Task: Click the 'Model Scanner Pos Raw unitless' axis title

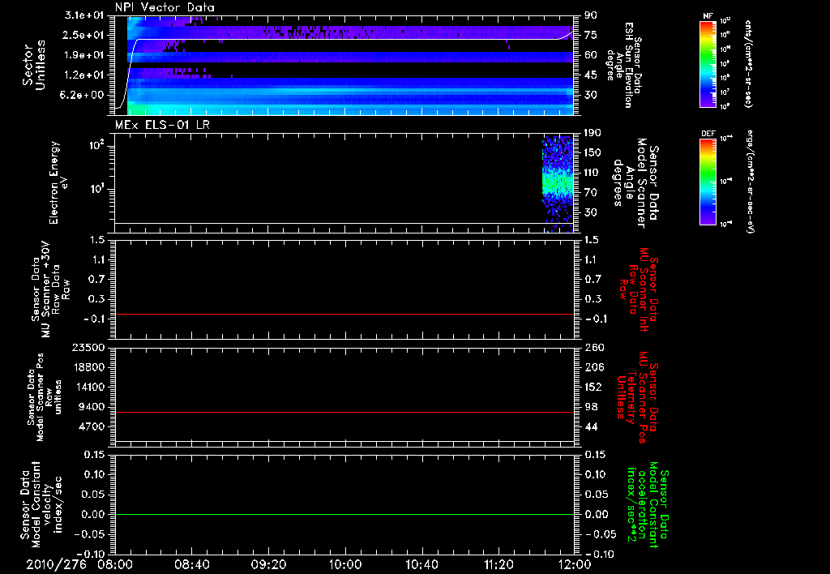Action: pyautogui.click(x=45, y=398)
